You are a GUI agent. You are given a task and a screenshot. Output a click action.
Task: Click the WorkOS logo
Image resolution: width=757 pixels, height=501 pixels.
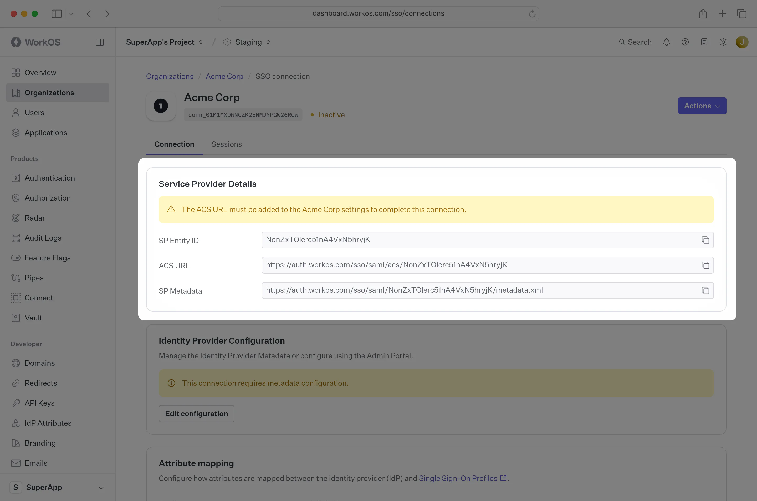click(35, 42)
